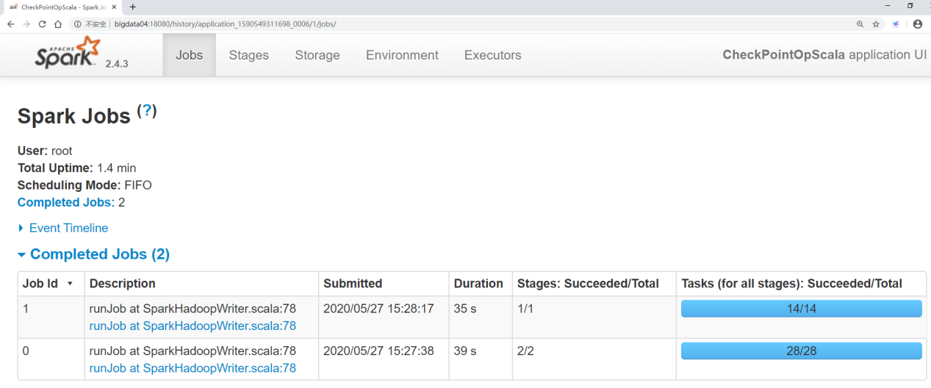Select the CheckPointOpScala browser tab
The width and height of the screenshot is (931, 388).
[x=63, y=7]
